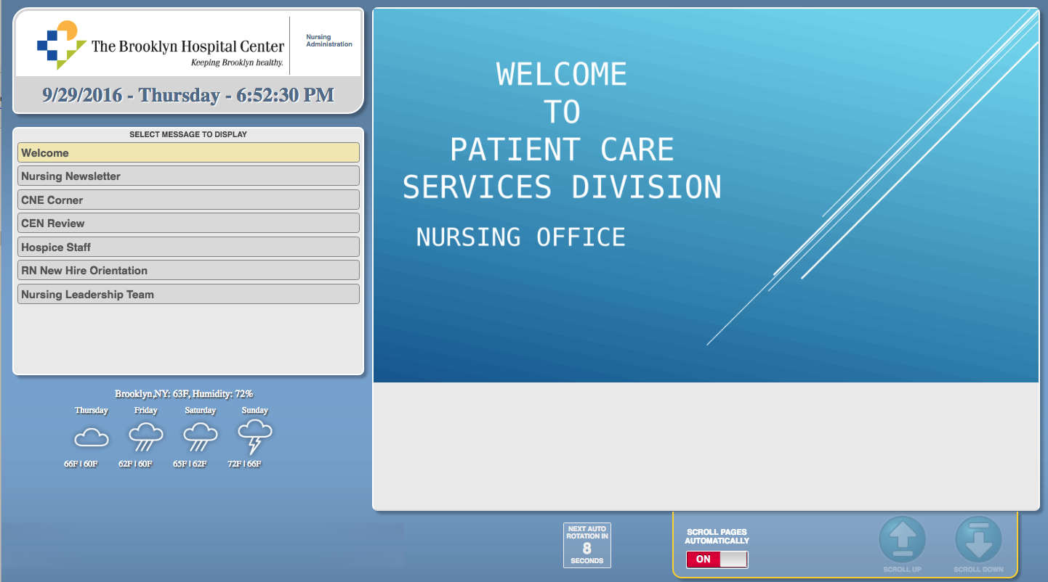The height and width of the screenshot is (582, 1048).
Task: Show the Hospice Staff message
Action: 188,247
